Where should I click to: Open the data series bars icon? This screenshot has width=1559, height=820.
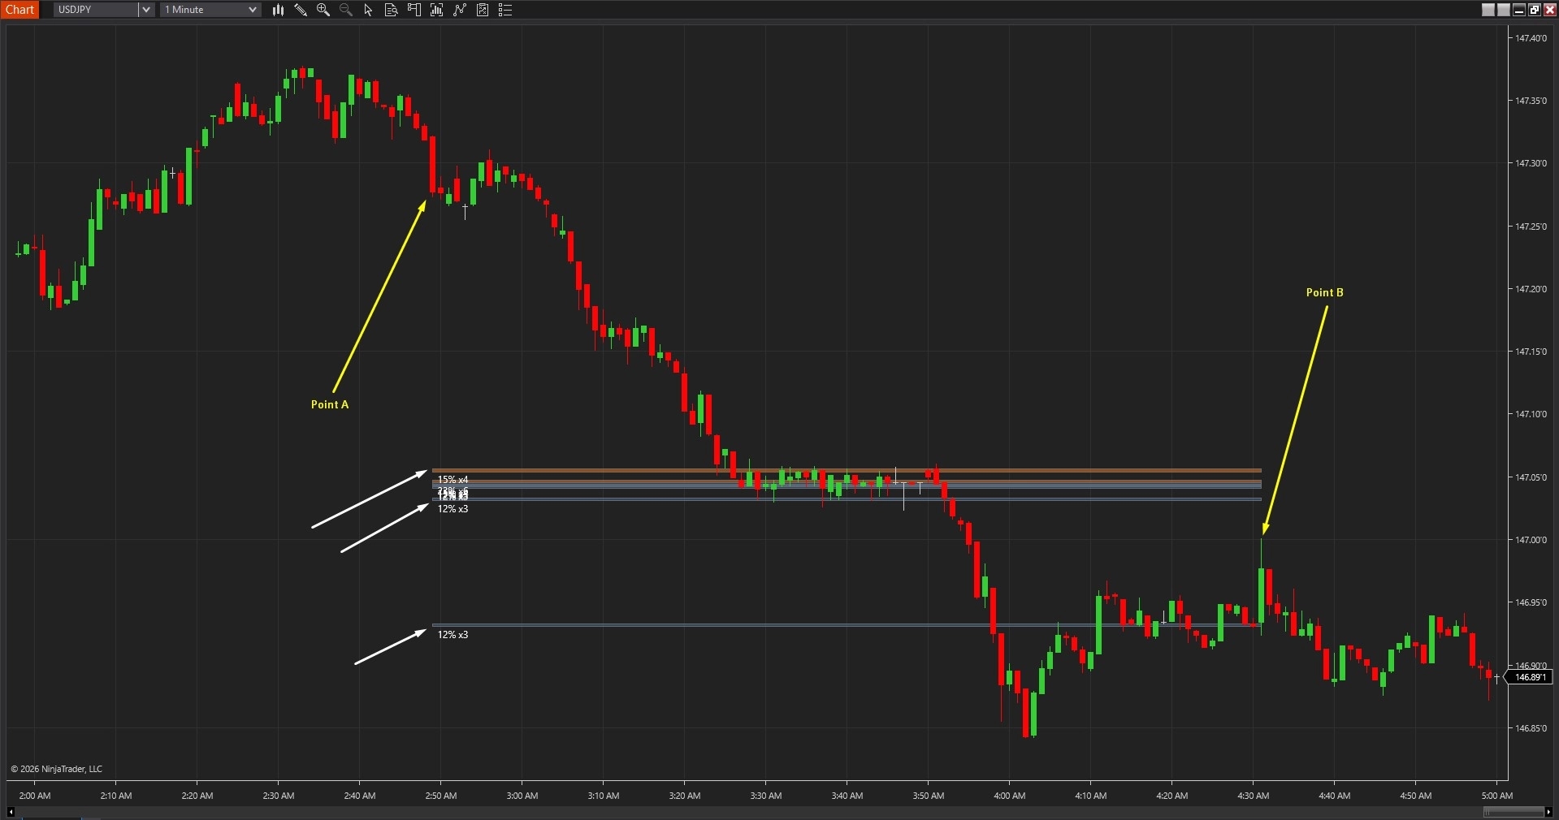pyautogui.click(x=437, y=10)
